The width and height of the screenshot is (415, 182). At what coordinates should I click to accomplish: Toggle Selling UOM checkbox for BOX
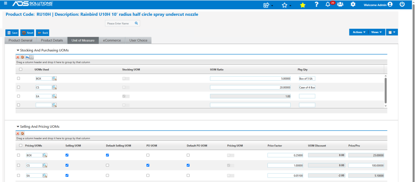(x=67, y=155)
